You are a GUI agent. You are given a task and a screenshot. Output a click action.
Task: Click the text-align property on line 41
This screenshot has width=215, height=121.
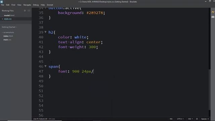coord(70,42)
